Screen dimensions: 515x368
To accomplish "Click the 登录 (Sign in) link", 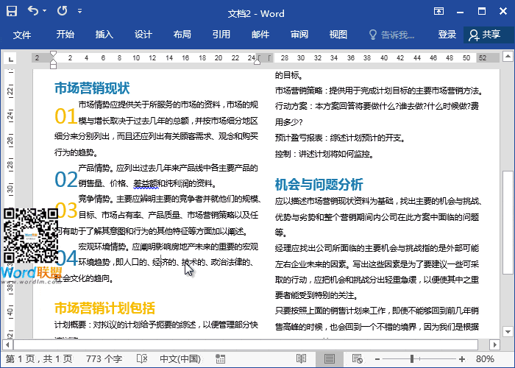I will coord(447,35).
